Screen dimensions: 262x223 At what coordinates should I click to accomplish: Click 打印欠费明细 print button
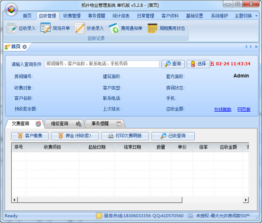128,136
